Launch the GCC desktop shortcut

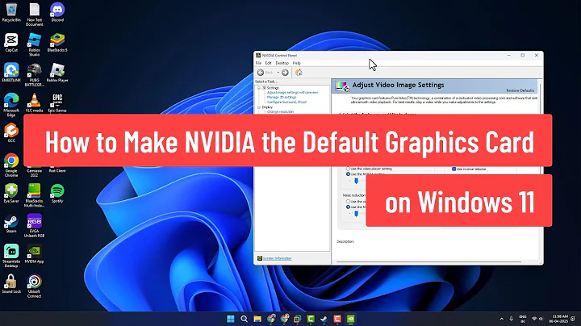[11, 132]
